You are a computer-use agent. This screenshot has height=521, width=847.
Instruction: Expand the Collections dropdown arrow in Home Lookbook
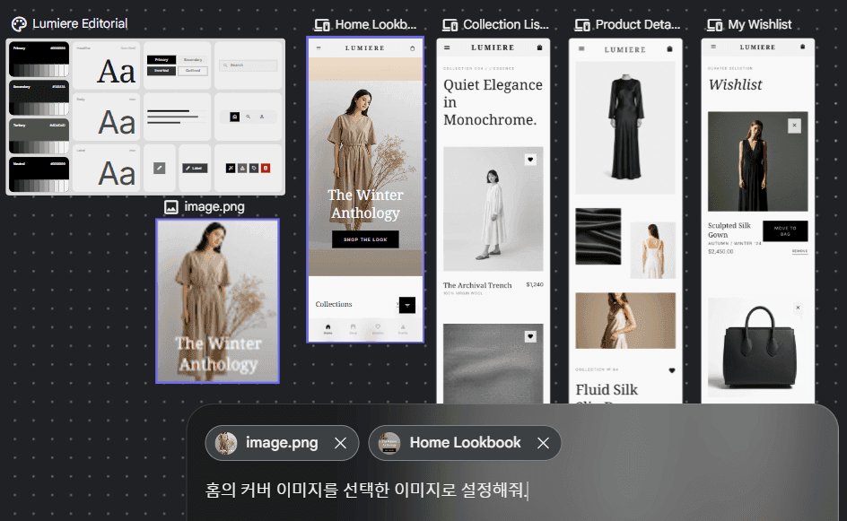point(407,305)
